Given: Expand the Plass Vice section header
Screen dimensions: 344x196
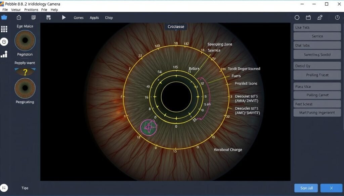Looking at the screenshot, I should click(317, 86).
